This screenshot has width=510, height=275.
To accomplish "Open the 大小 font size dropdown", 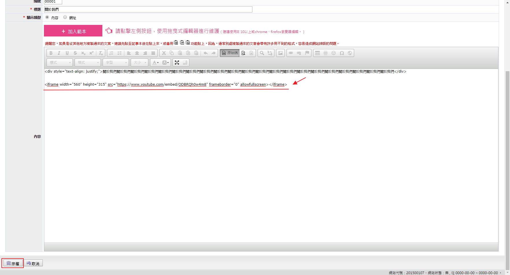I will point(139,63).
